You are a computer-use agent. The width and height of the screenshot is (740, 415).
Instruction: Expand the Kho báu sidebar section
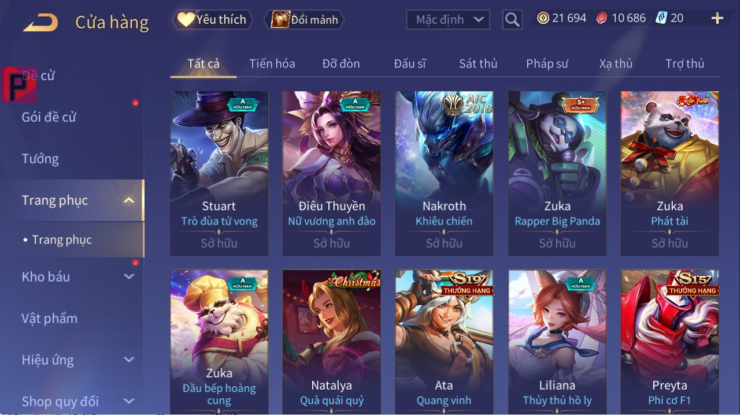click(x=129, y=277)
